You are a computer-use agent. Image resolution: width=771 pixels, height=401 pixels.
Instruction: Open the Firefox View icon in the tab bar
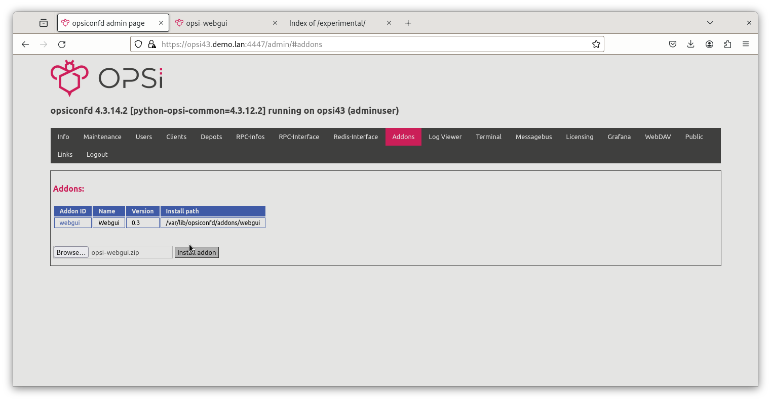(44, 23)
